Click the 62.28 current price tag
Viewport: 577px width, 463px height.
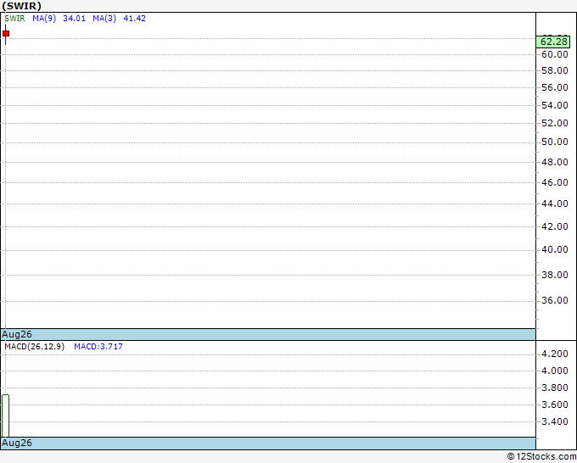click(x=553, y=42)
